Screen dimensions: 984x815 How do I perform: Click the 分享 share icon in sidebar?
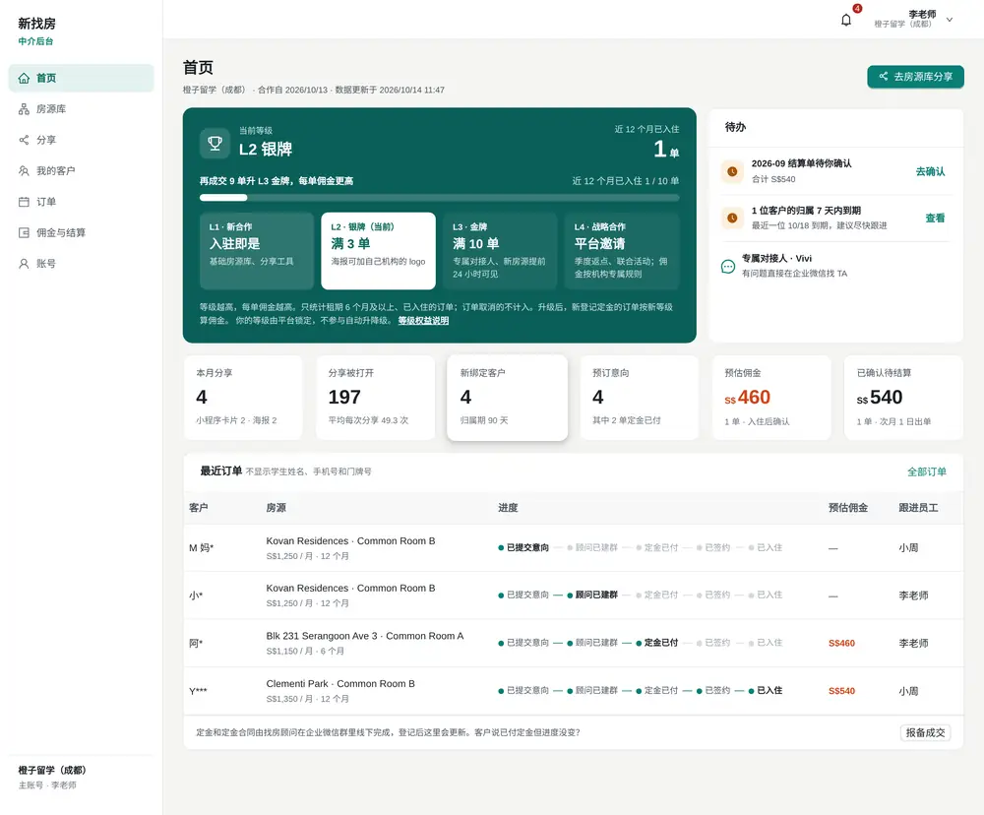[x=24, y=140]
